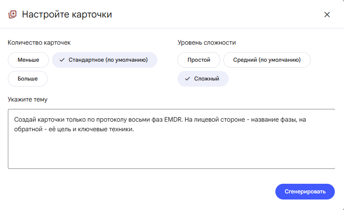Screen dimensions: 344x210
Task: Choose Средний (по умолчанию) difficulty
Action: [267, 60]
